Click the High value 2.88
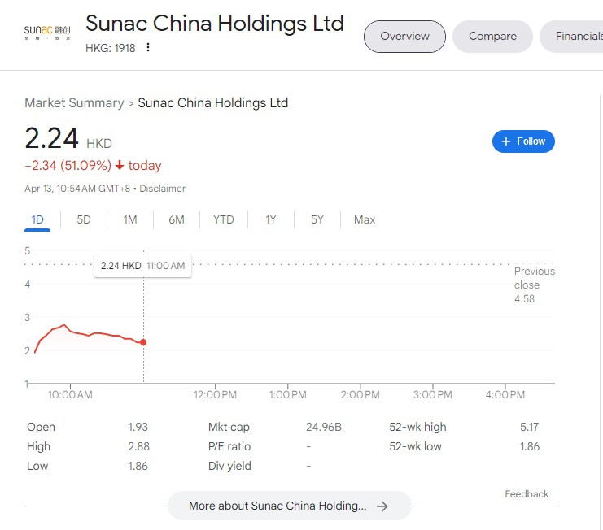This screenshot has height=530, width=603. 138,446
